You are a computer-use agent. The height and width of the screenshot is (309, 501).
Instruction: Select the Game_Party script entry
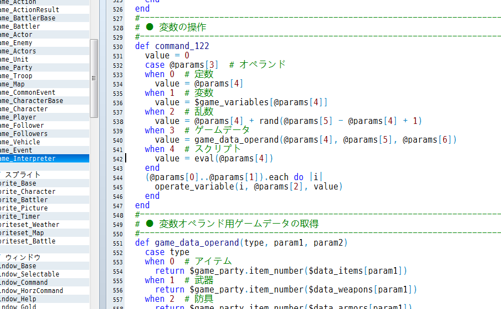pyautogui.click(x=45, y=68)
